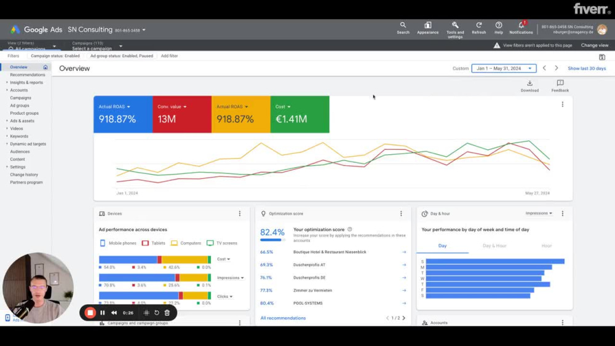Screen dimensions: 615x346
Task: Open Devices Clicks metric dropdown
Action: click(x=224, y=297)
